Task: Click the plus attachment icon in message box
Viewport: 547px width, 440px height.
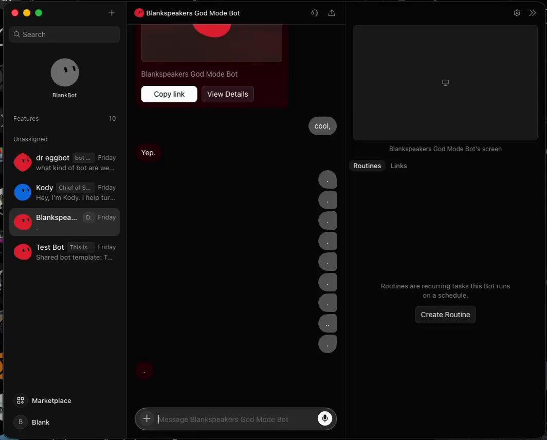Action: click(147, 419)
